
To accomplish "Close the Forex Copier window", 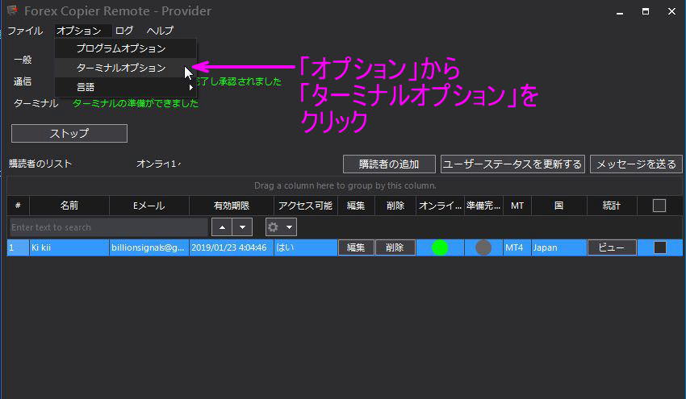I will tap(671, 12).
